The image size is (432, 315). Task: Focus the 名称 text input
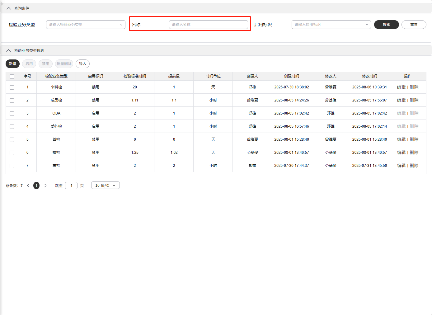[x=208, y=25]
